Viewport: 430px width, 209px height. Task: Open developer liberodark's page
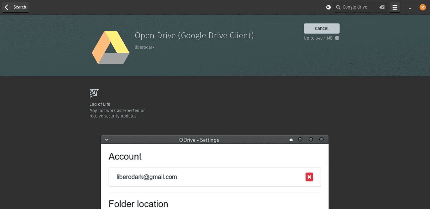(144, 47)
